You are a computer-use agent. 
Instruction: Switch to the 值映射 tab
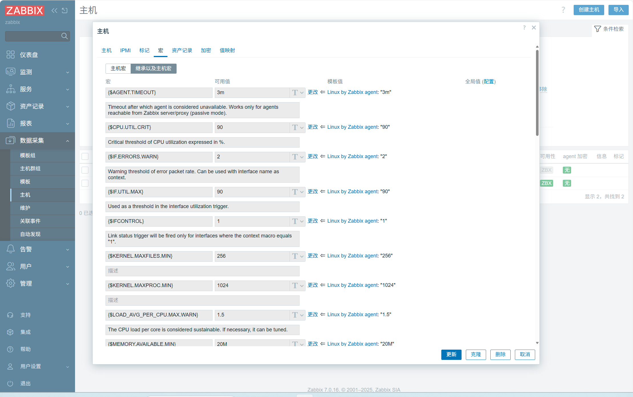tap(227, 51)
